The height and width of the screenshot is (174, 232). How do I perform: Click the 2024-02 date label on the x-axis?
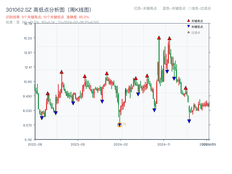[120, 144]
